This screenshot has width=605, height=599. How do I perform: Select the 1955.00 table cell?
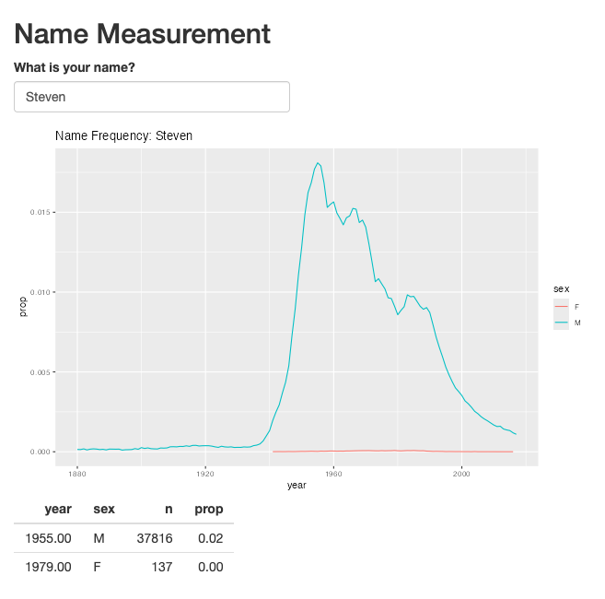48,538
